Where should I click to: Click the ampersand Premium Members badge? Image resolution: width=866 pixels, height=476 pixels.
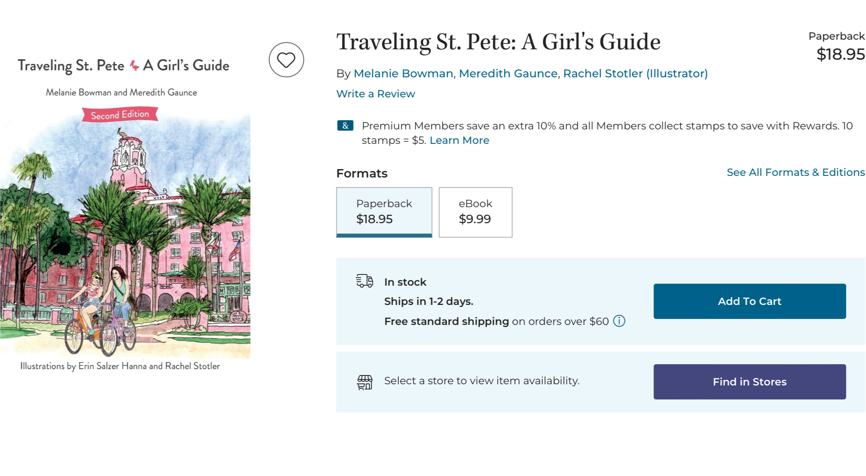click(345, 126)
